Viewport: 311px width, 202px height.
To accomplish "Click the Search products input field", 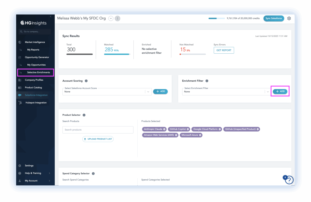I will [98, 130].
